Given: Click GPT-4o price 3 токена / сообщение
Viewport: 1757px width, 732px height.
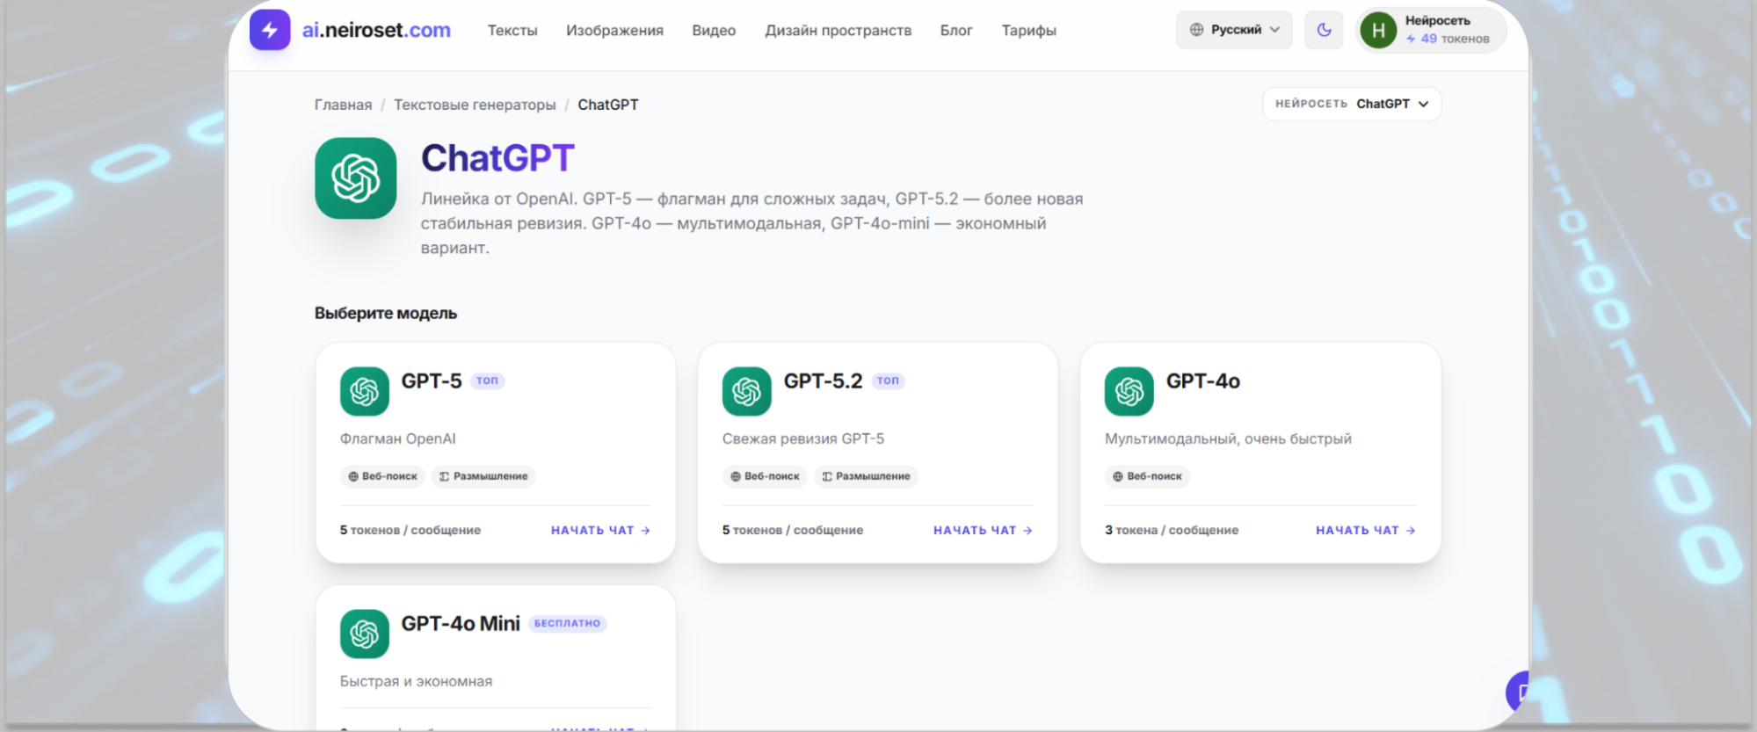Looking at the screenshot, I should point(1172,530).
